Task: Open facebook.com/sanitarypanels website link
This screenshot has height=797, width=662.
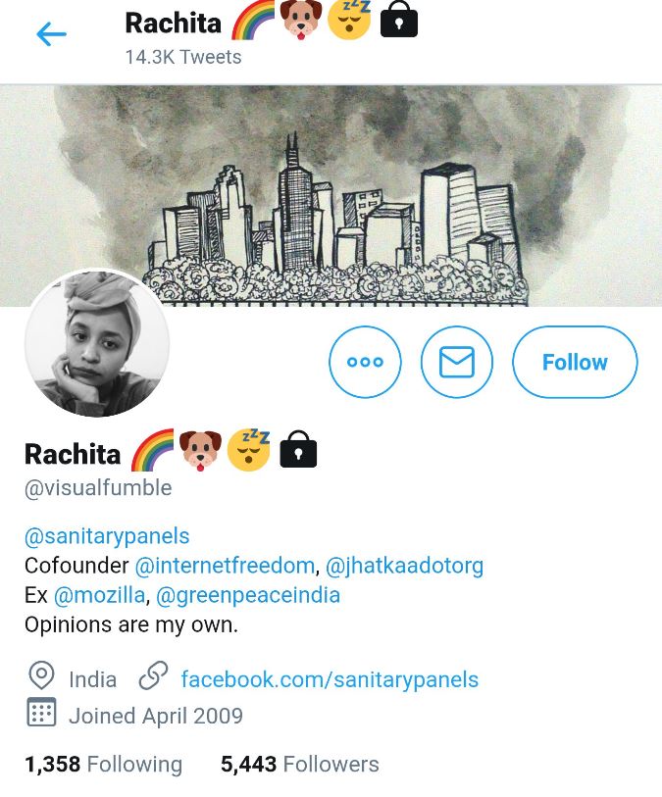Action: [330, 679]
